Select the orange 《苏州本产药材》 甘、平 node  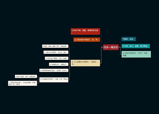pyautogui.click(x=87, y=40)
